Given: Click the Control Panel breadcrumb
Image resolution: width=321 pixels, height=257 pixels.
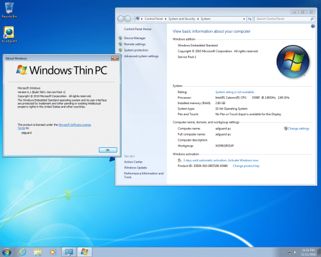Looking at the screenshot, I should click(x=153, y=19).
